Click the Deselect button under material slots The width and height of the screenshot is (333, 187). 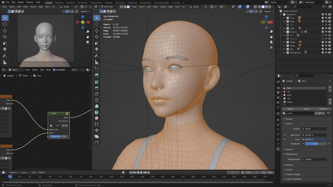pyautogui.click(x=323, y=109)
